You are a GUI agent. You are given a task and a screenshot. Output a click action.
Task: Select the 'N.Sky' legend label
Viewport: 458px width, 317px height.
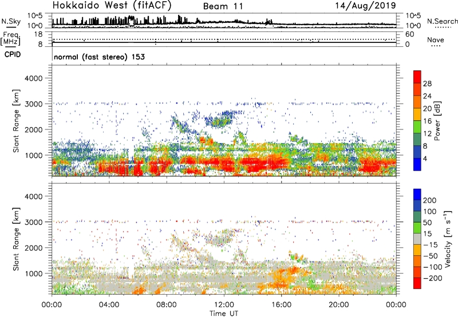11,21
